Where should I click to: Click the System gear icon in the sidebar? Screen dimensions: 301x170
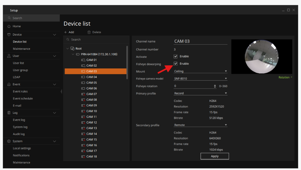(x=9, y=141)
